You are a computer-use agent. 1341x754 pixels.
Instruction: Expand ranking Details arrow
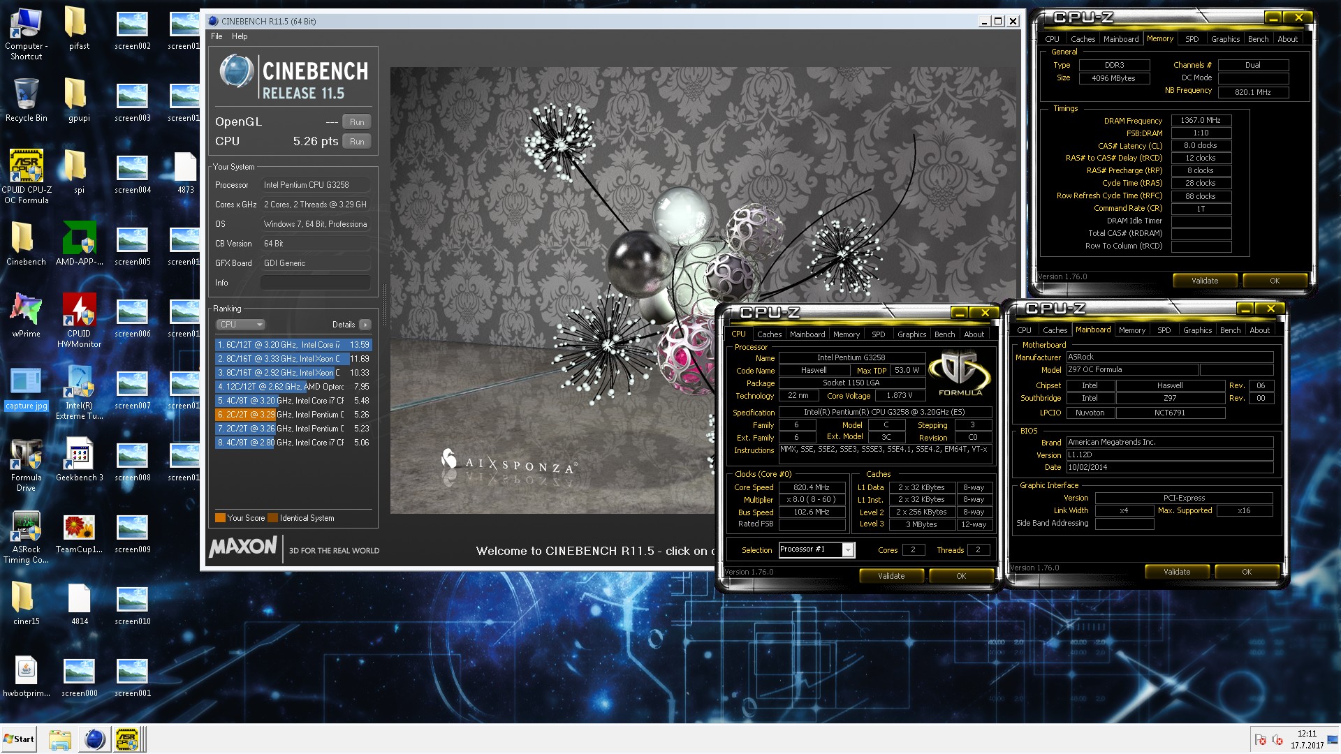click(x=365, y=325)
